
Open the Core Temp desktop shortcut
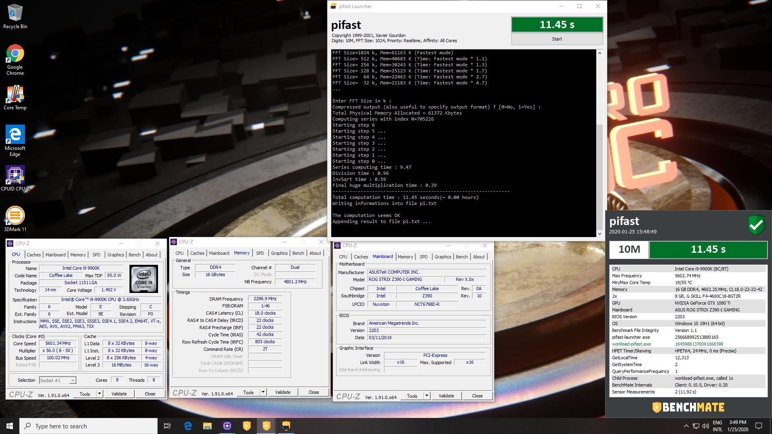15,98
